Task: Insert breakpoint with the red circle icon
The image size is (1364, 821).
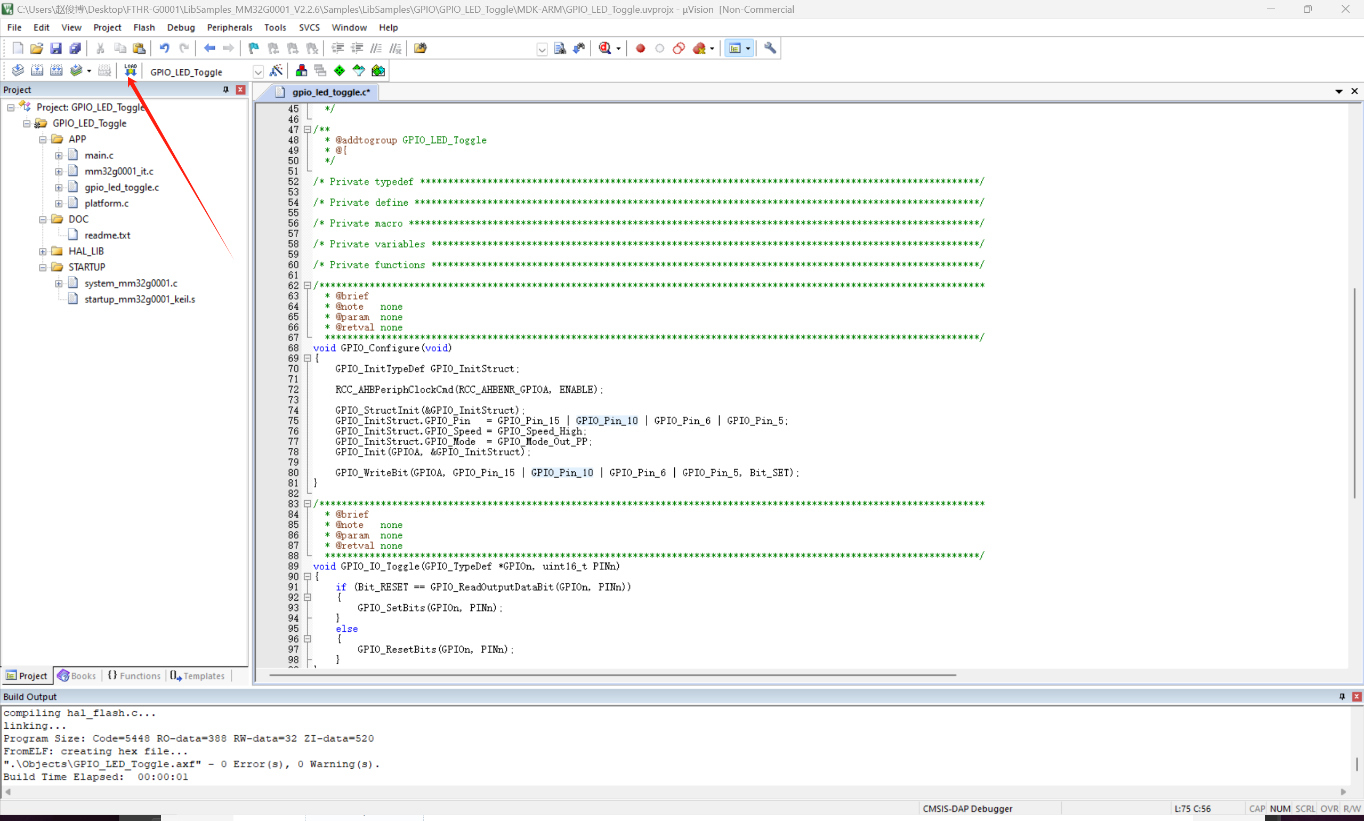Action: [x=640, y=48]
